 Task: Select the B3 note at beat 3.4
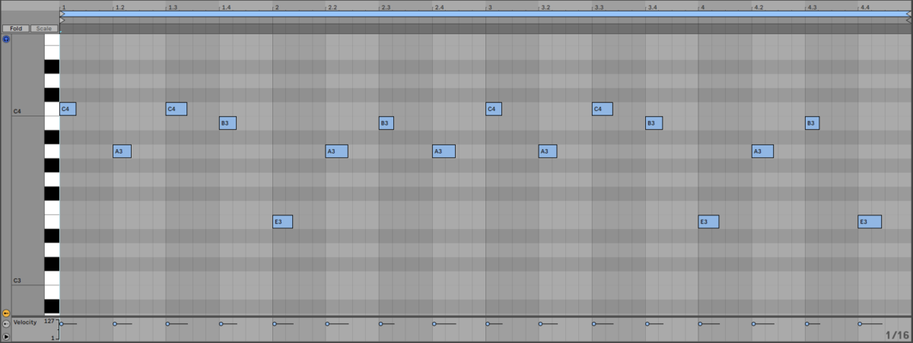coord(654,122)
